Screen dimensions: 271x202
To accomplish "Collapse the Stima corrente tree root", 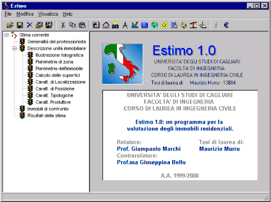I will [7, 35].
